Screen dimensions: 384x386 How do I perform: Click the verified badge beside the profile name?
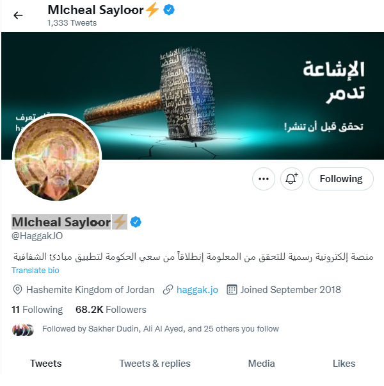[136, 222]
